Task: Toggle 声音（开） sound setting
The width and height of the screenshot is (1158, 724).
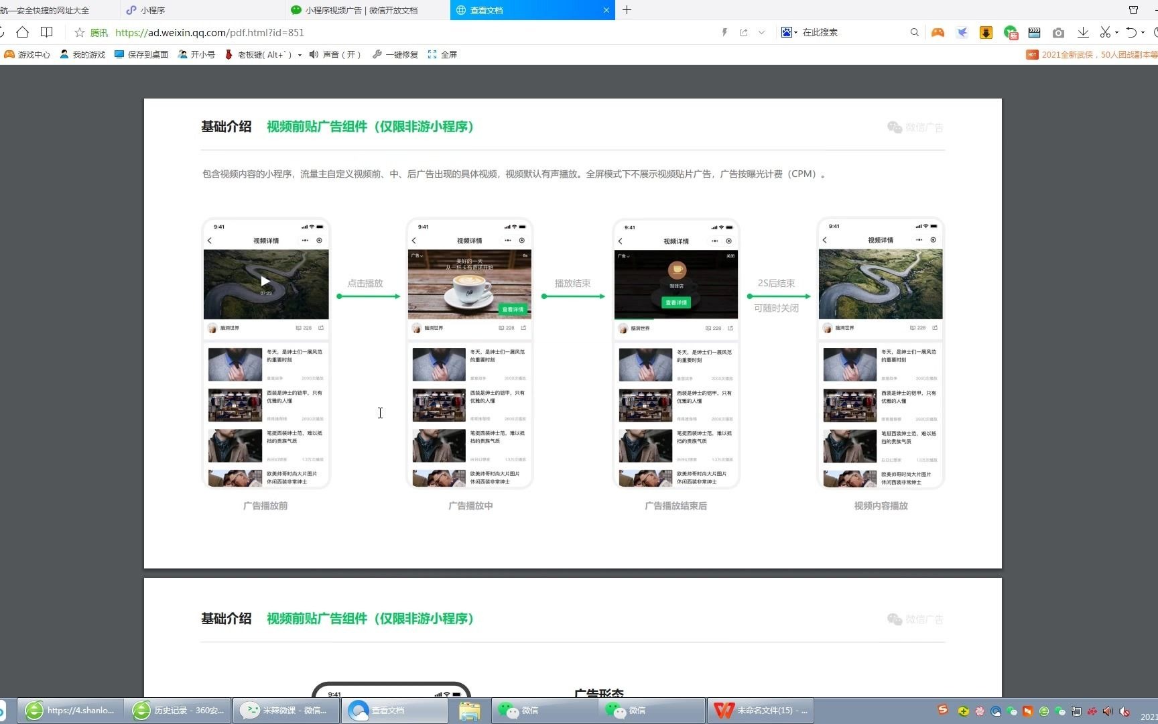Action: coord(334,54)
